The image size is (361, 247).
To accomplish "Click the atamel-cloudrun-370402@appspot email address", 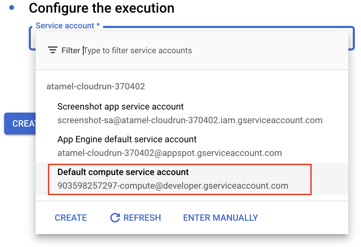I will 170,153.
